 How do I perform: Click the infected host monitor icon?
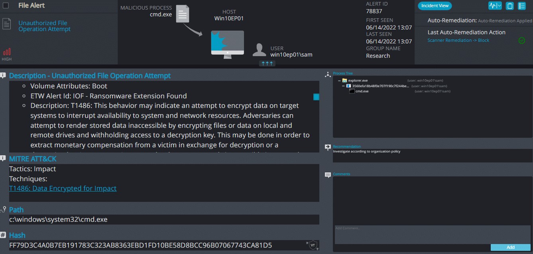pyautogui.click(x=227, y=45)
